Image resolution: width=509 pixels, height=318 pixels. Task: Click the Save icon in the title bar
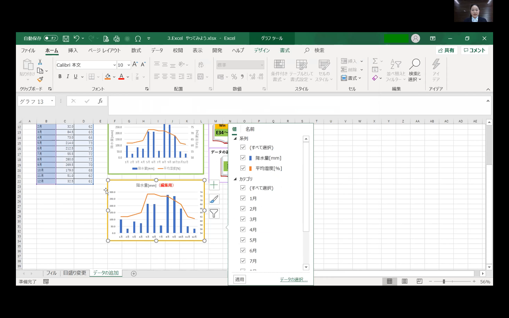[66, 39]
